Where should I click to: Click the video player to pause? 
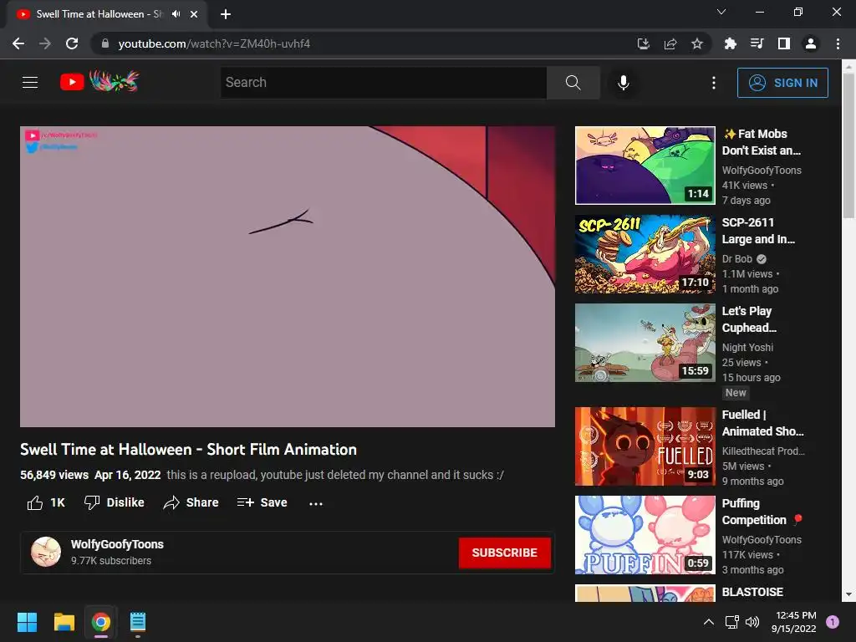[x=288, y=276]
